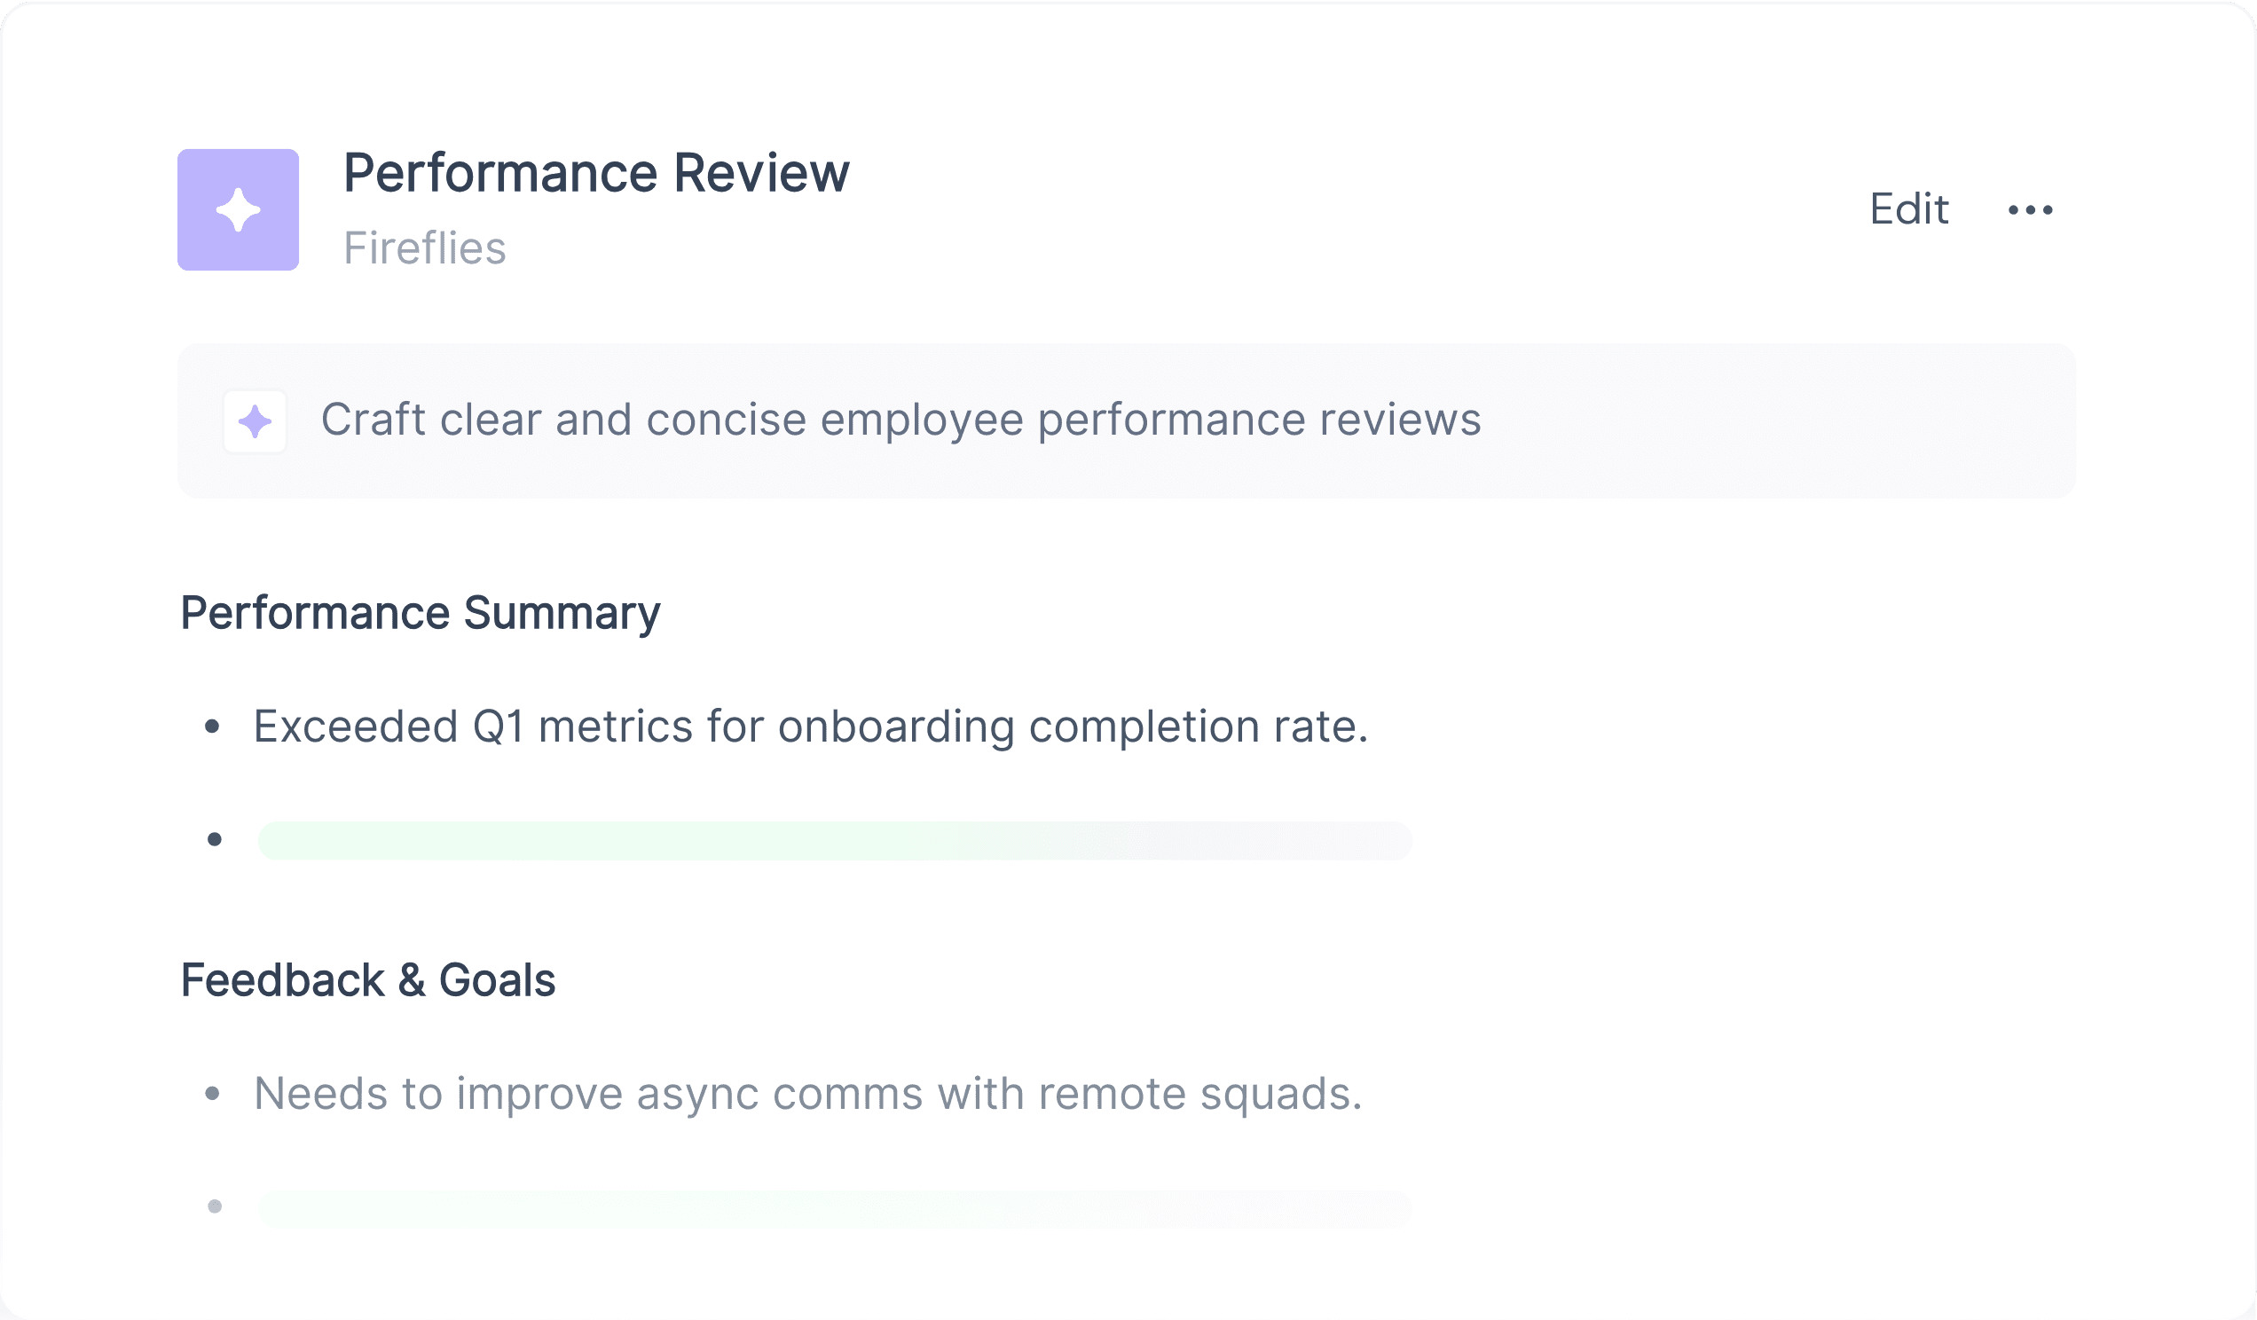Select the Performance Summary heading
The image size is (2257, 1320).
pos(420,614)
